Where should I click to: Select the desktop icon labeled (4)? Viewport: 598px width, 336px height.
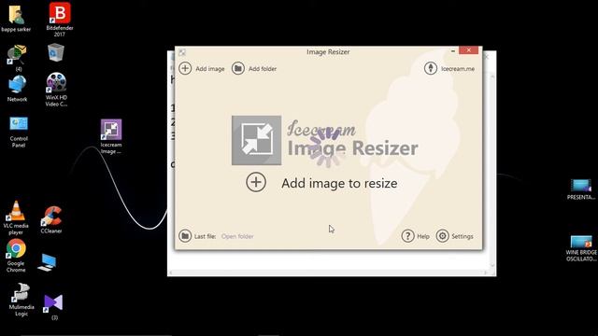[17, 58]
